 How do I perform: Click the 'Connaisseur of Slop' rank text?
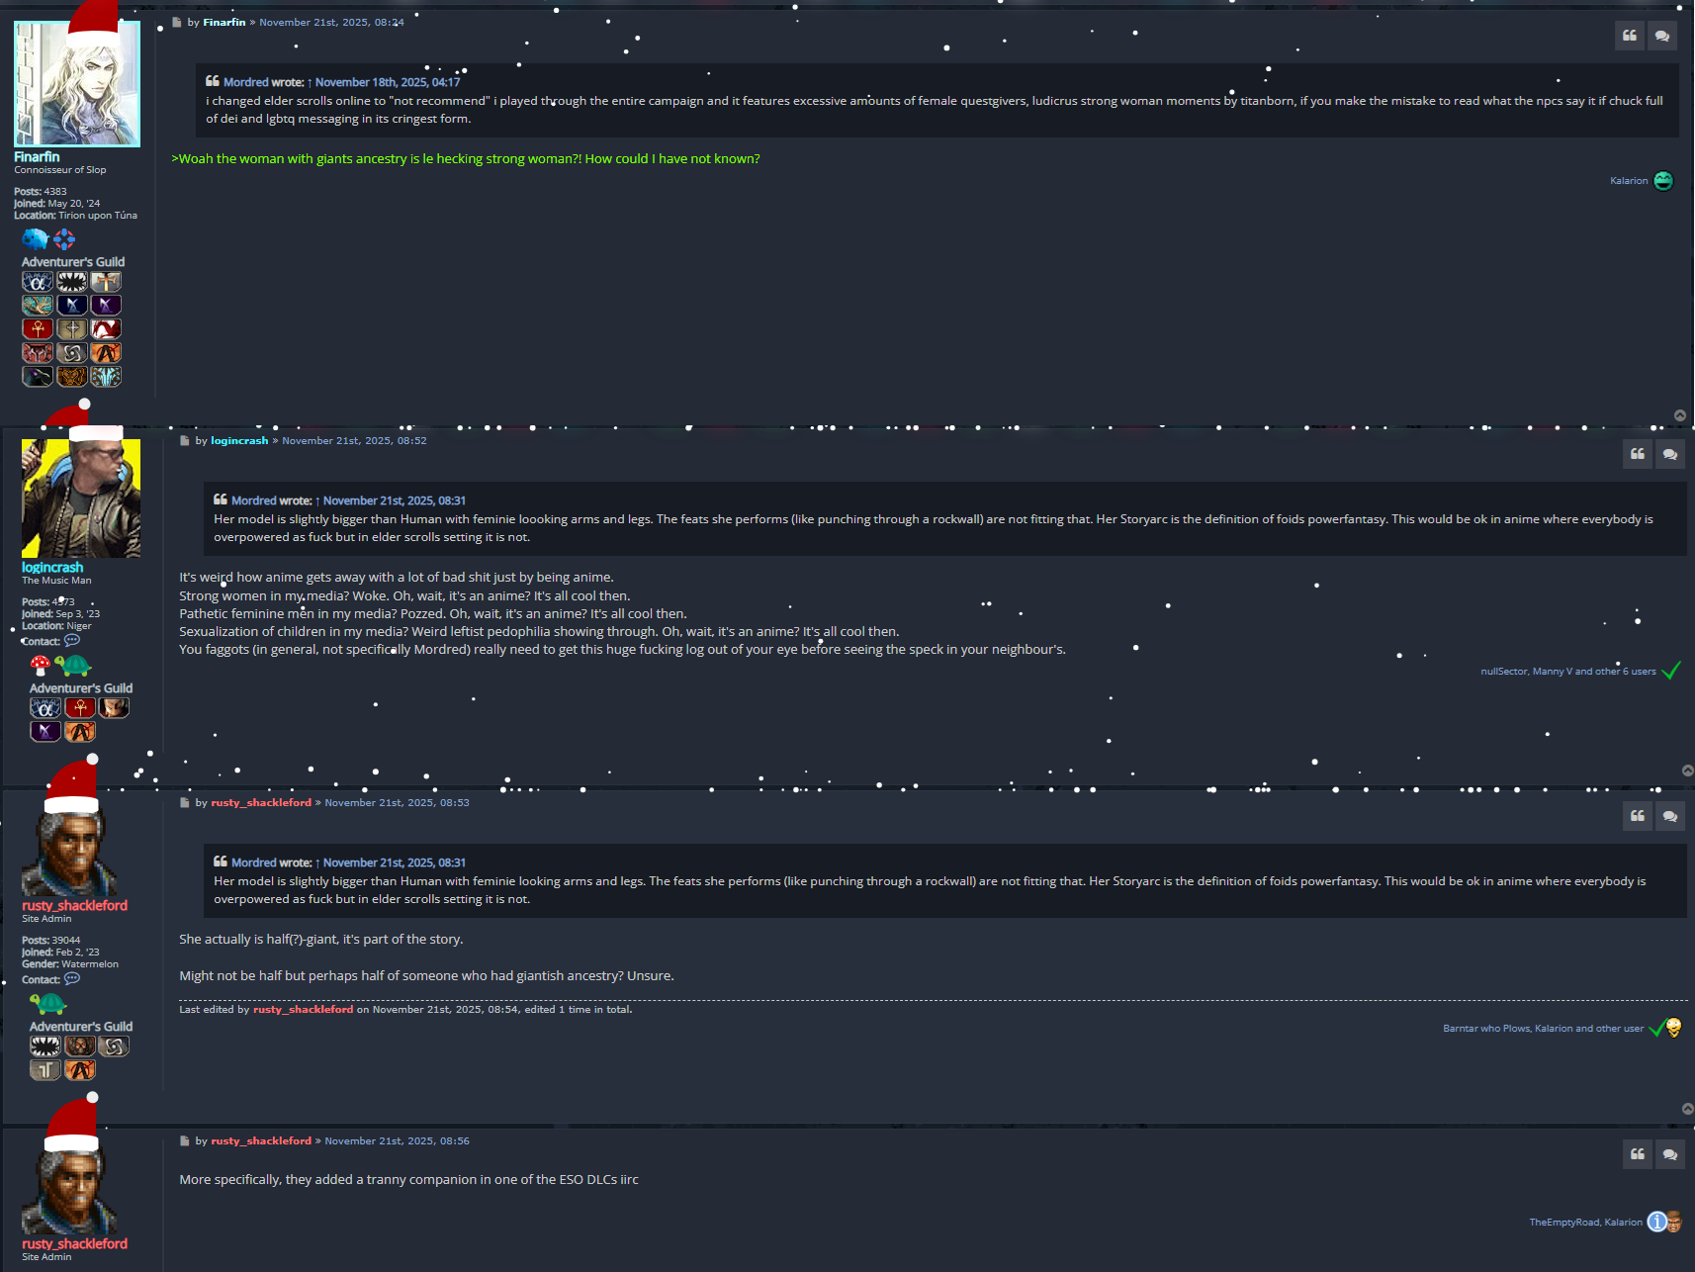point(60,170)
